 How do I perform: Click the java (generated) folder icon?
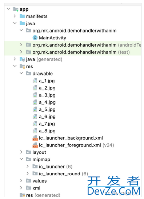[x=22, y=59]
